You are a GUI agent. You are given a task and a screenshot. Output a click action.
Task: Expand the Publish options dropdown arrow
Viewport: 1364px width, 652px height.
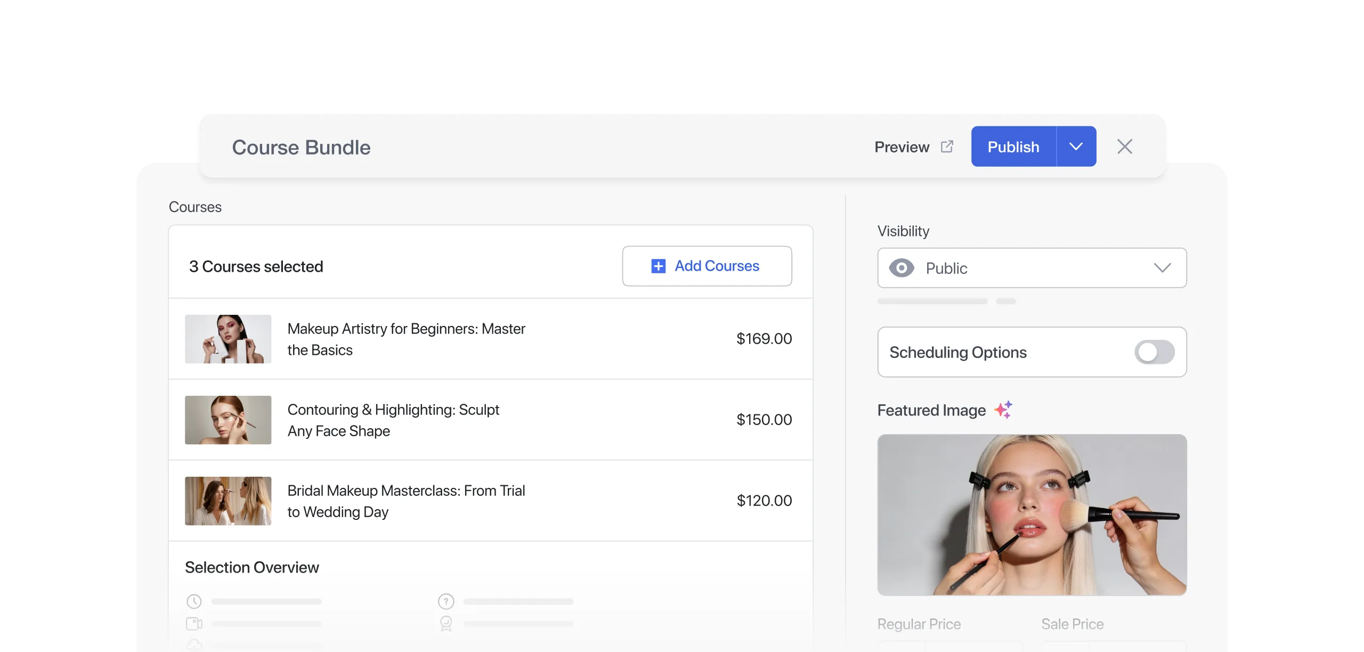coord(1076,146)
